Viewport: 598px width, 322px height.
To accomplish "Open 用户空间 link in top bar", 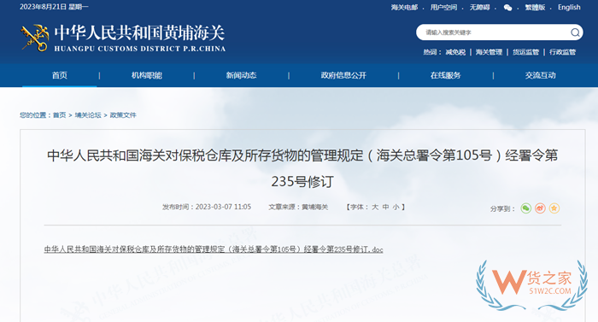I will point(443,7).
